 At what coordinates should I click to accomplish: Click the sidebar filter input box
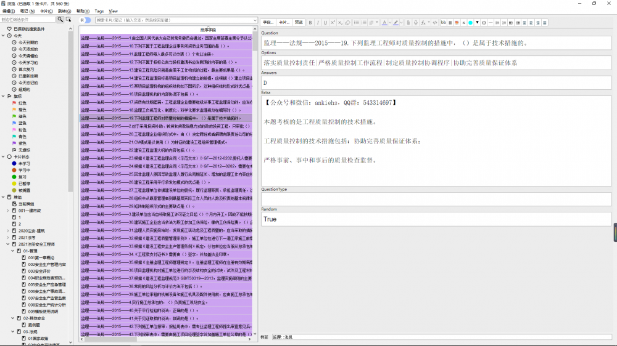tap(28, 19)
